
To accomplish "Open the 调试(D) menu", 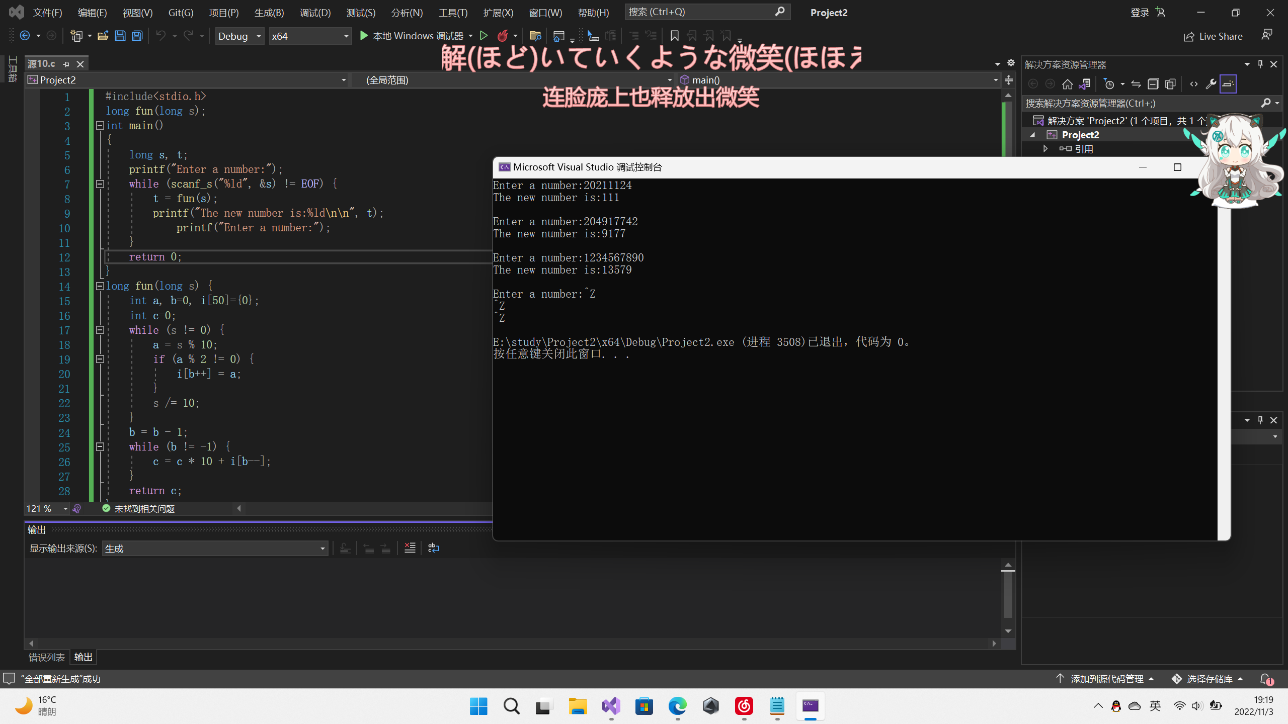I will coord(315,13).
